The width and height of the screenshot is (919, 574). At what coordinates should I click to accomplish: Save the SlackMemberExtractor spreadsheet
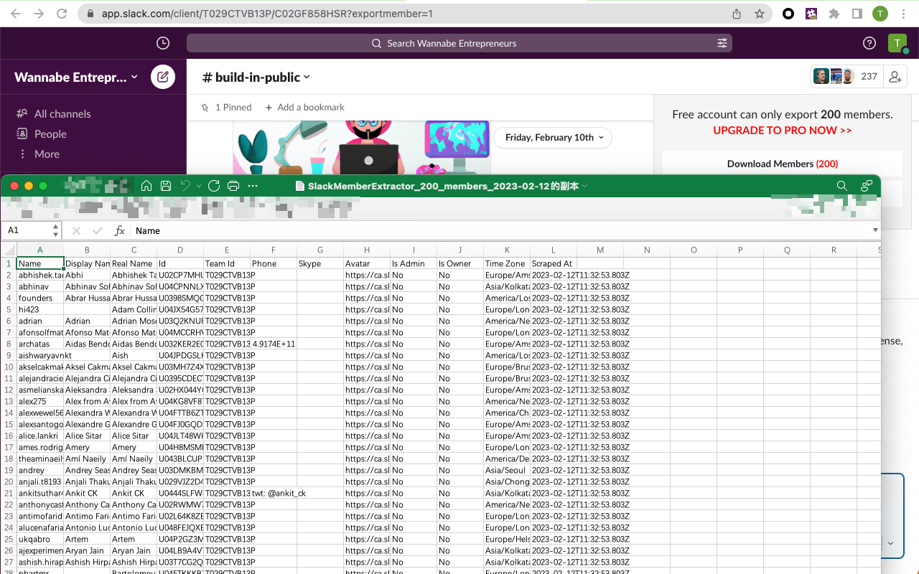(165, 185)
